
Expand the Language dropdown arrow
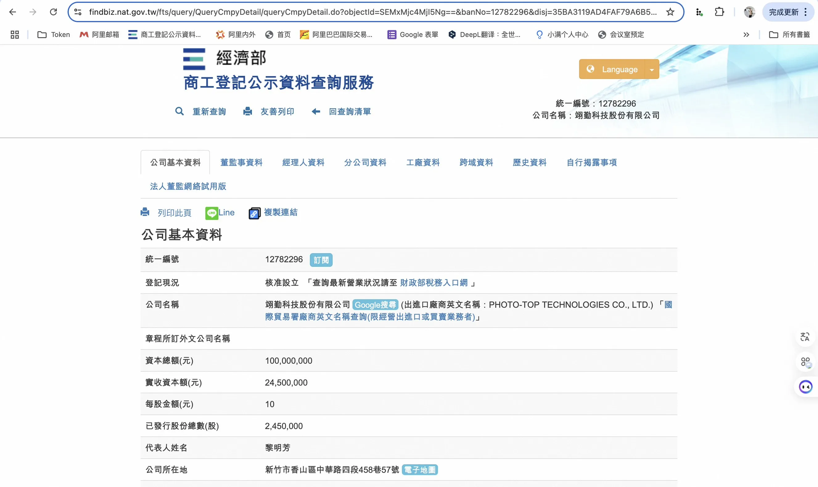click(652, 69)
